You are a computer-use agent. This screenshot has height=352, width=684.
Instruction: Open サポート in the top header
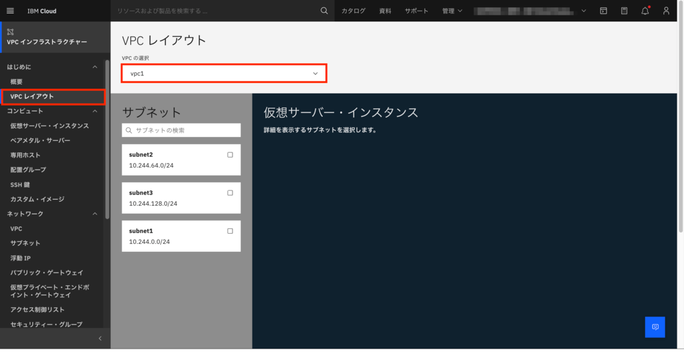(x=416, y=11)
